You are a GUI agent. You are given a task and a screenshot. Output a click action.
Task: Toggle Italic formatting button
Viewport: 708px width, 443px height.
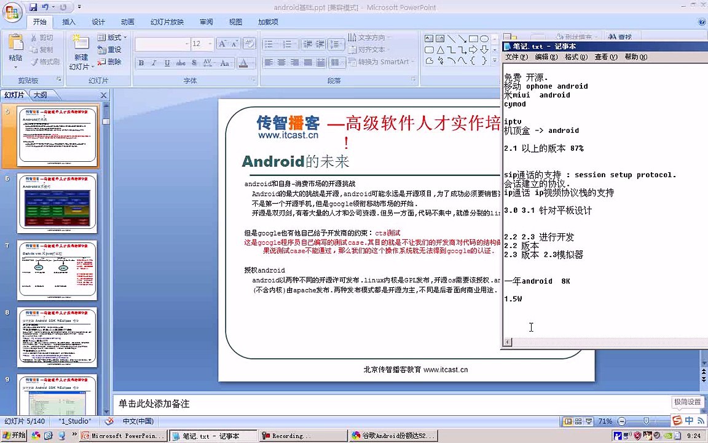154,63
